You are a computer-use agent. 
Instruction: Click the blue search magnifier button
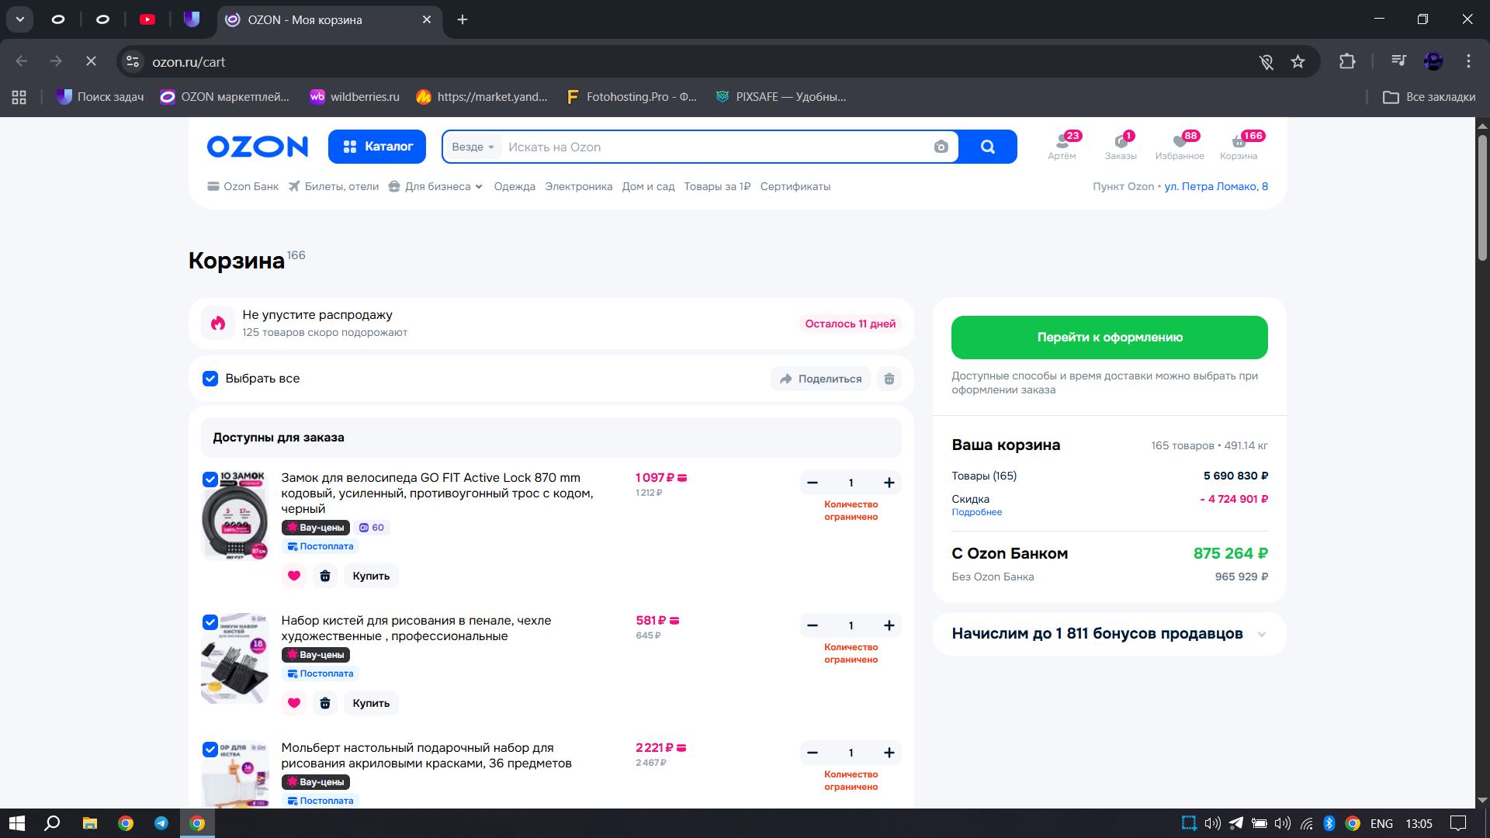[987, 147]
